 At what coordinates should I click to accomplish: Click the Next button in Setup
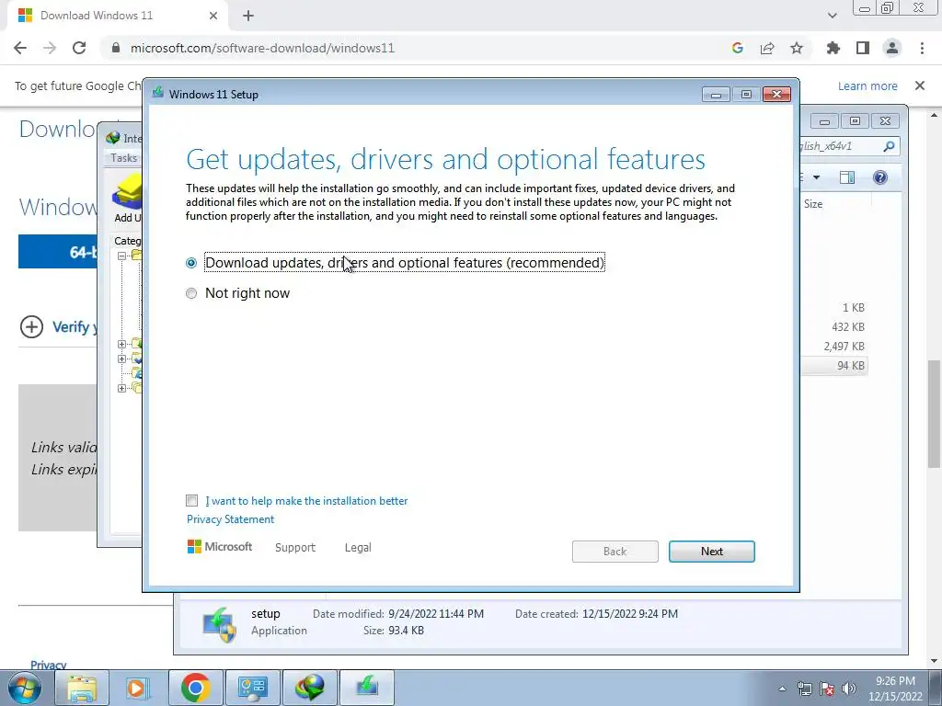tap(711, 552)
